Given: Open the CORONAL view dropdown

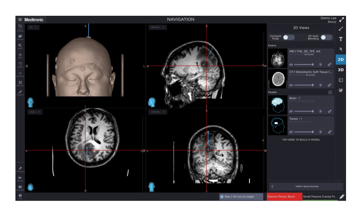Looking at the screenshot, I should pos(158,112).
